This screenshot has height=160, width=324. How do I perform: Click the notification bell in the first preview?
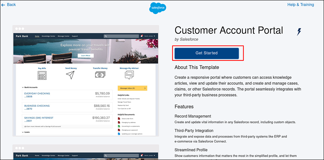tap(142, 36)
